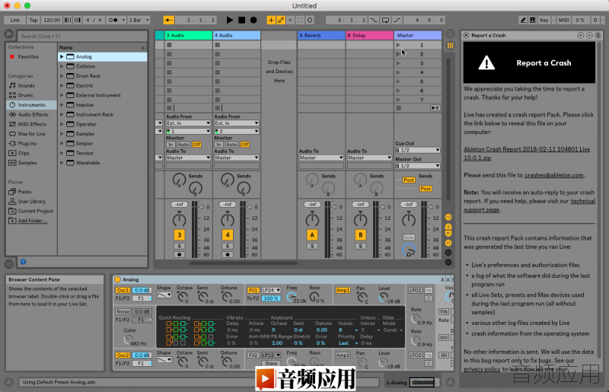Select the Plug-ins category
Viewport: 609px width, 392px height.
27,144
